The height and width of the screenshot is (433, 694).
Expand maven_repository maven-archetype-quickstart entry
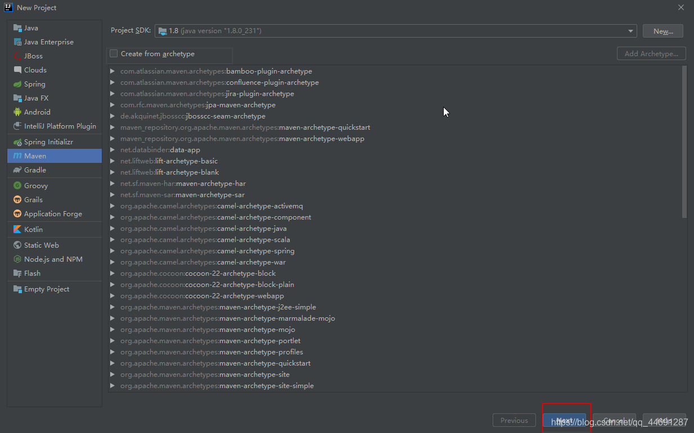pos(112,127)
